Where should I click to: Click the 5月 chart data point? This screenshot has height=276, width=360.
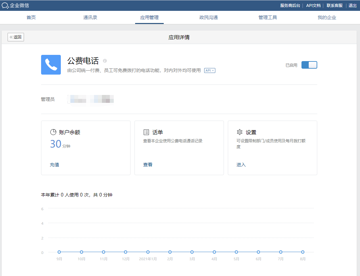[236, 252]
